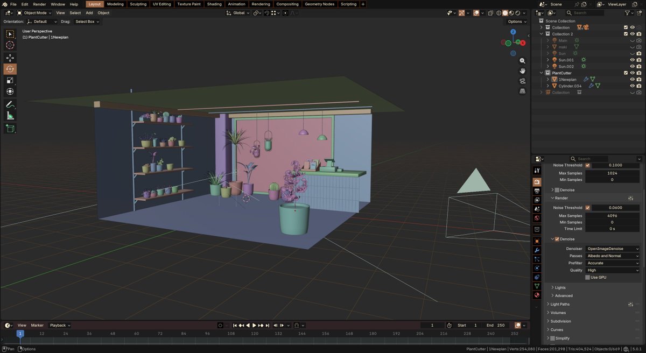Open the Physics properties tab
Screen dimensions: 646x353
[x=537, y=268]
